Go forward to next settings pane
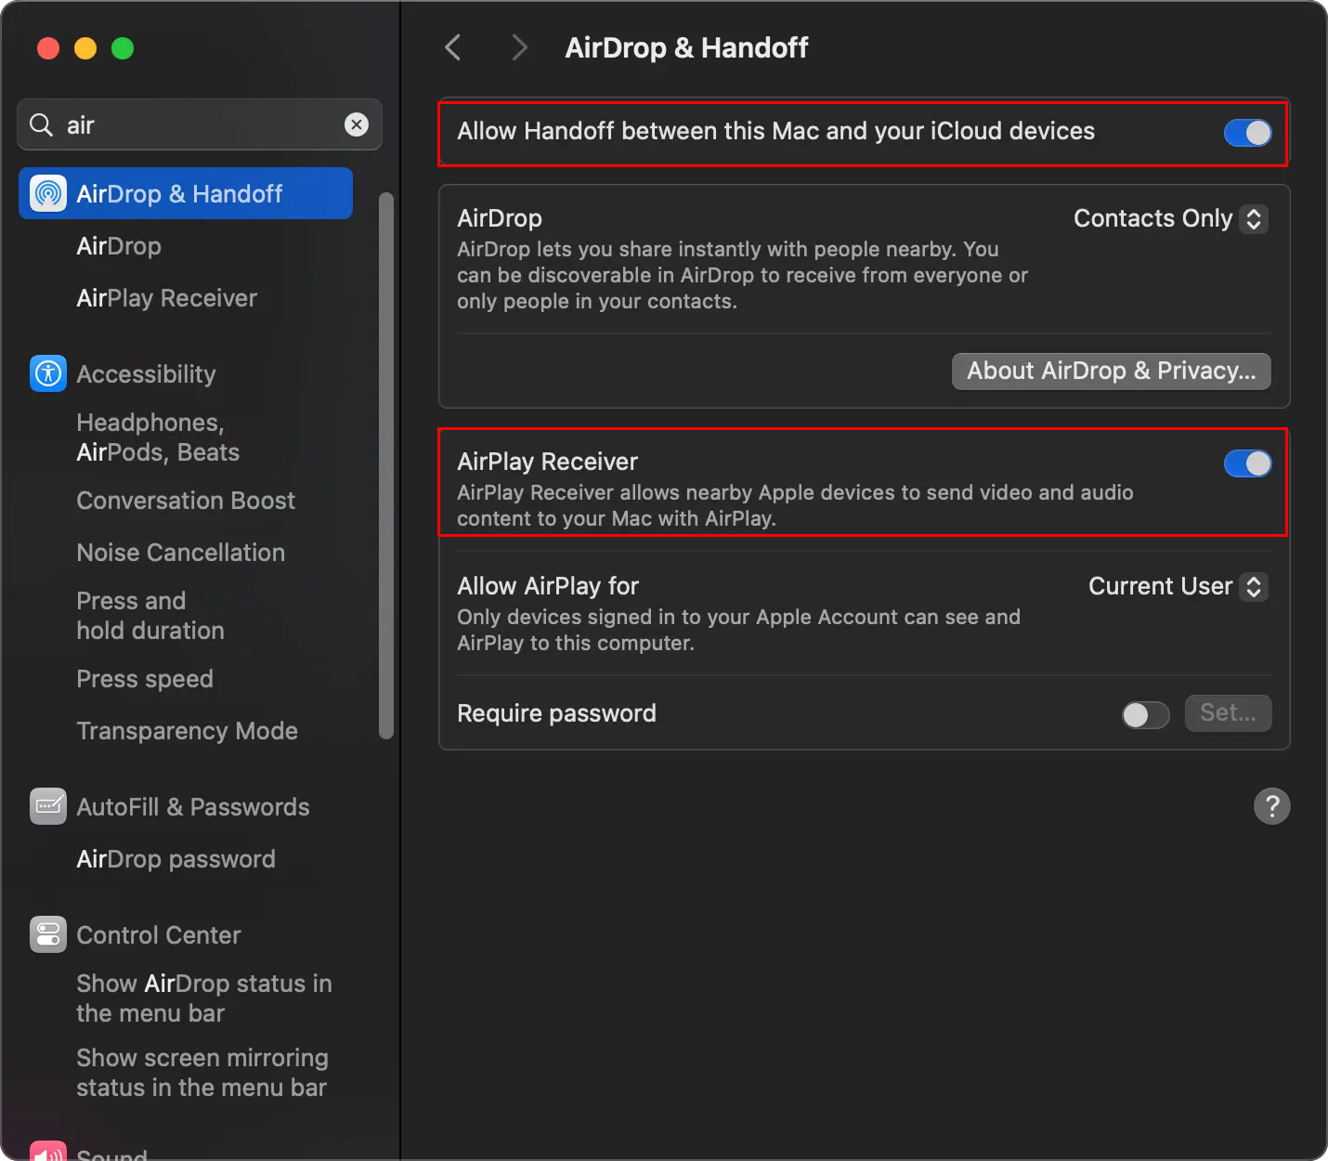The width and height of the screenshot is (1328, 1161). coord(519,47)
